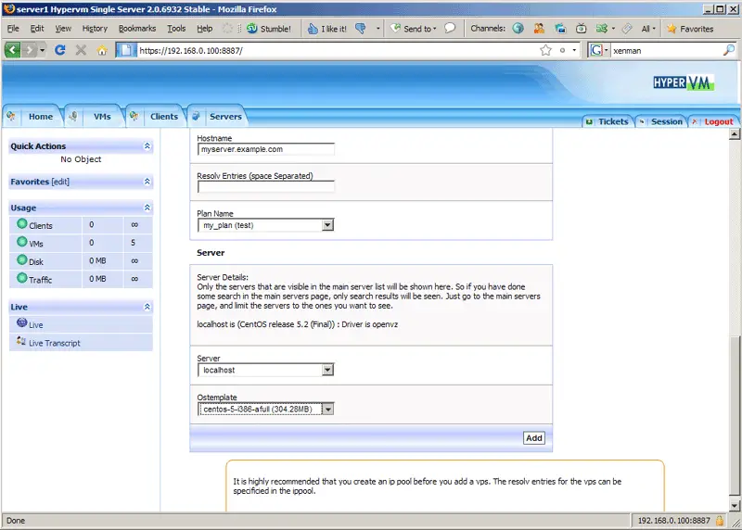Switch to the Servers tab
This screenshot has height=530, width=742.
225,117
